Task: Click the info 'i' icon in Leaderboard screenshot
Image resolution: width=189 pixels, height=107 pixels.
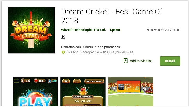Action: click(x=77, y=81)
